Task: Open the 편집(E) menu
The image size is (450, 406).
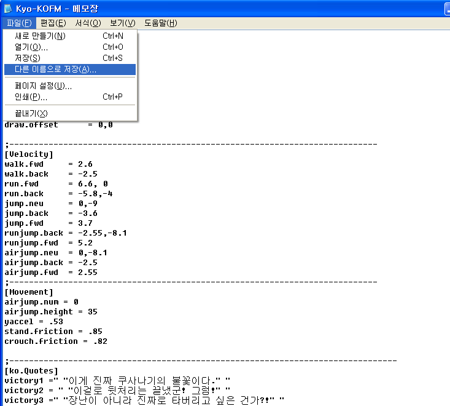Action: (x=53, y=23)
